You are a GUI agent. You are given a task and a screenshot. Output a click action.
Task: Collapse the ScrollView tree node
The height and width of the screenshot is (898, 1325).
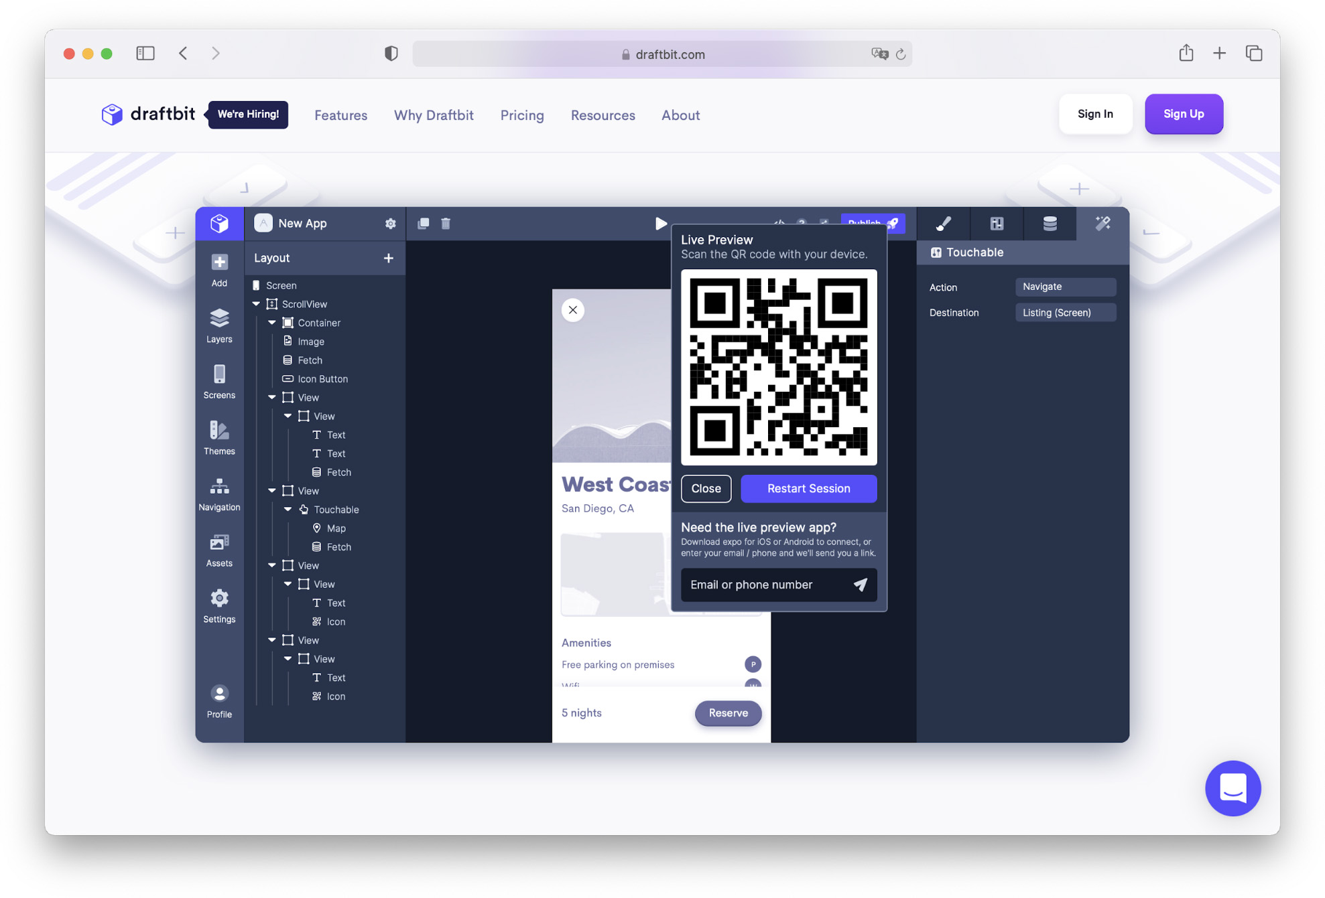pos(257,304)
